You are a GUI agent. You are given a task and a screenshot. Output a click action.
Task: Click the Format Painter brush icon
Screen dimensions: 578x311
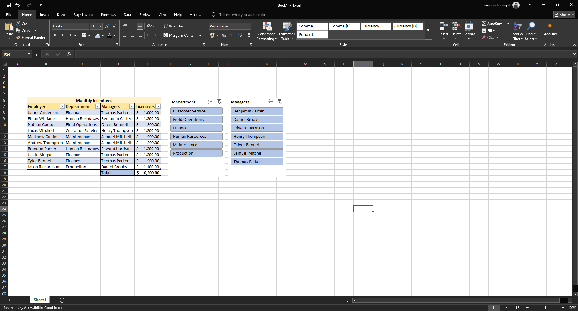click(x=18, y=38)
